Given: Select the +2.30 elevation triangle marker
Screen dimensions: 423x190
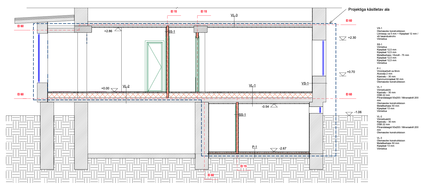Looking at the screenshot, I should click(343, 38).
